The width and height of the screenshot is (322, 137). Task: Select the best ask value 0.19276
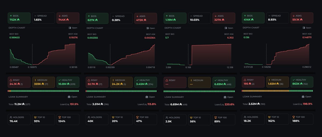click(x=73, y=37)
